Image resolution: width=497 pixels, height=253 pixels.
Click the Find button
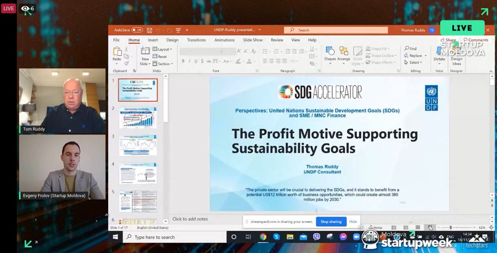[x=411, y=49]
